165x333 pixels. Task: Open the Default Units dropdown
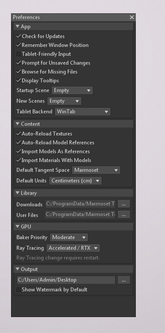pos(75,181)
